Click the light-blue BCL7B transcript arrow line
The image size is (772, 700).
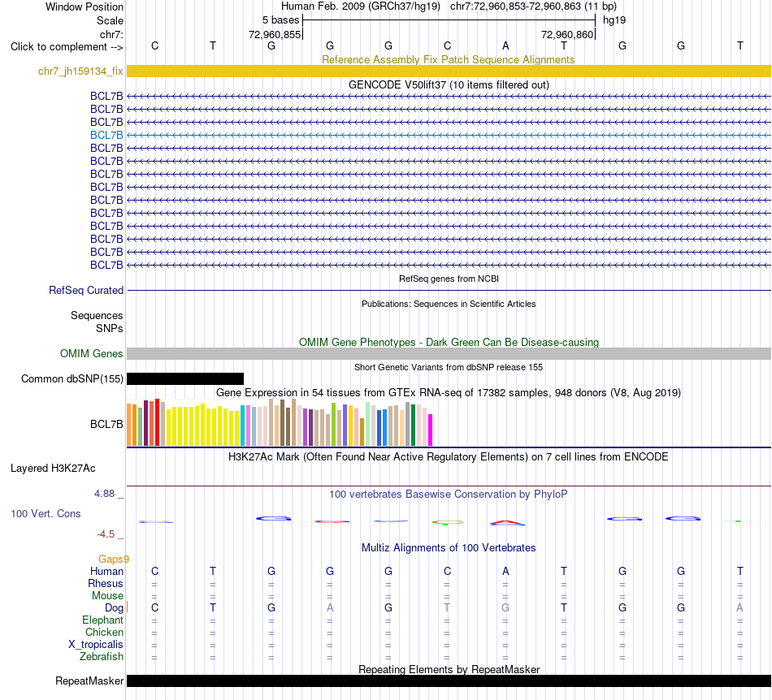click(x=449, y=136)
